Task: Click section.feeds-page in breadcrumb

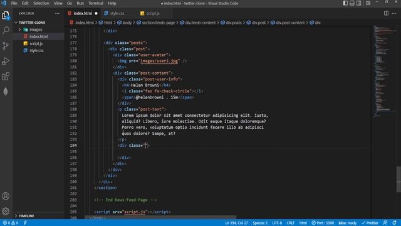Action: (159, 23)
